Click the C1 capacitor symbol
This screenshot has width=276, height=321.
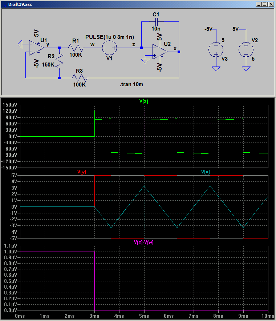[x=157, y=21]
